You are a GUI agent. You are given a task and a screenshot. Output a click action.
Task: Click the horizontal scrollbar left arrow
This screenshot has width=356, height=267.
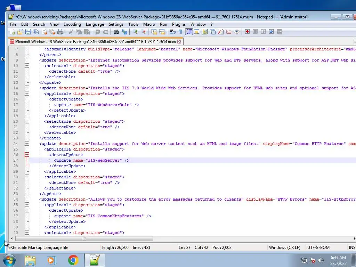click(12, 238)
